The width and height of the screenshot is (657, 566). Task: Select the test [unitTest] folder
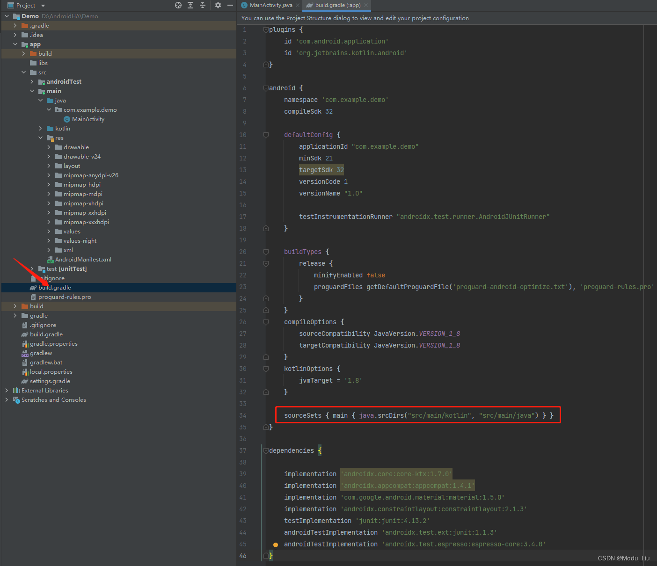pyautogui.click(x=66, y=269)
